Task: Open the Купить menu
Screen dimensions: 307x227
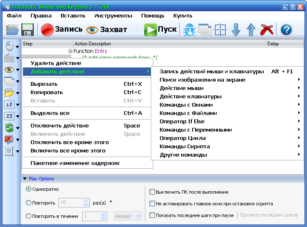Action: tap(183, 15)
